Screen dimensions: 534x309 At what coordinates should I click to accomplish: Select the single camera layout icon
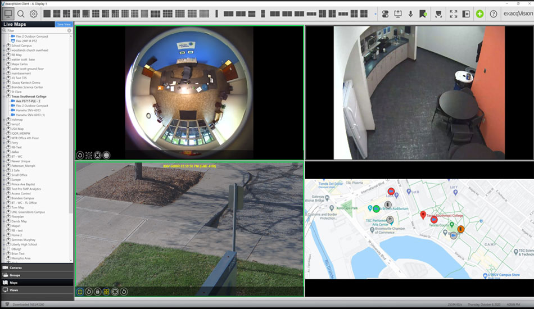click(47, 13)
